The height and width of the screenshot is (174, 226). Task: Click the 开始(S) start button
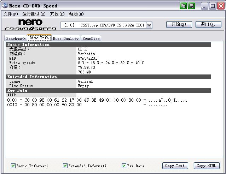coord(179,24)
